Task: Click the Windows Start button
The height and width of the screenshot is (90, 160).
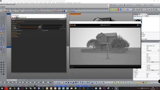Action: tap(2, 88)
